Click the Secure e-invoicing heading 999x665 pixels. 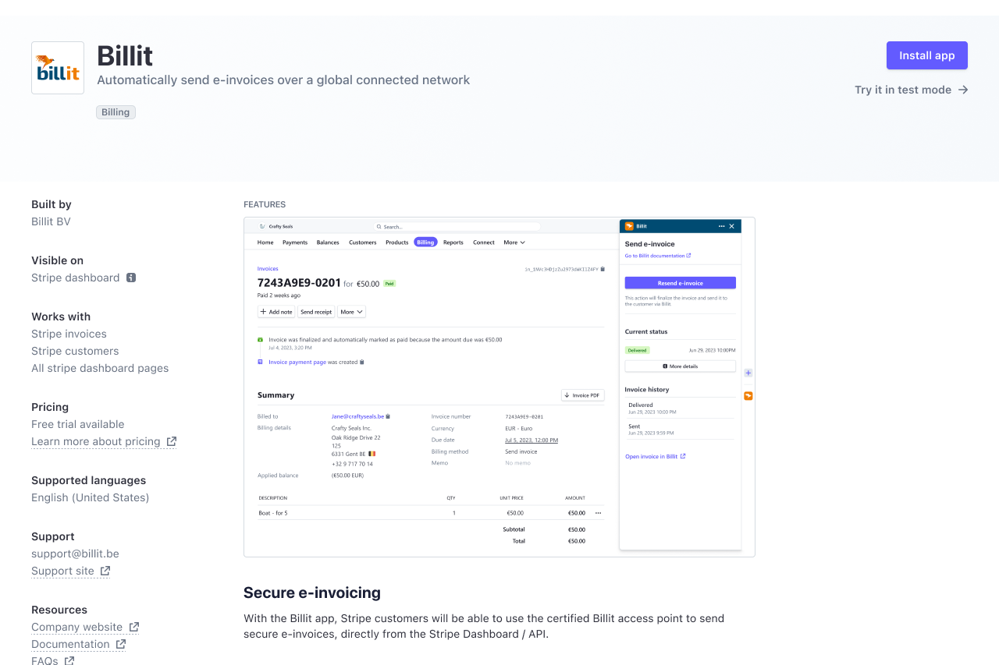(x=312, y=592)
